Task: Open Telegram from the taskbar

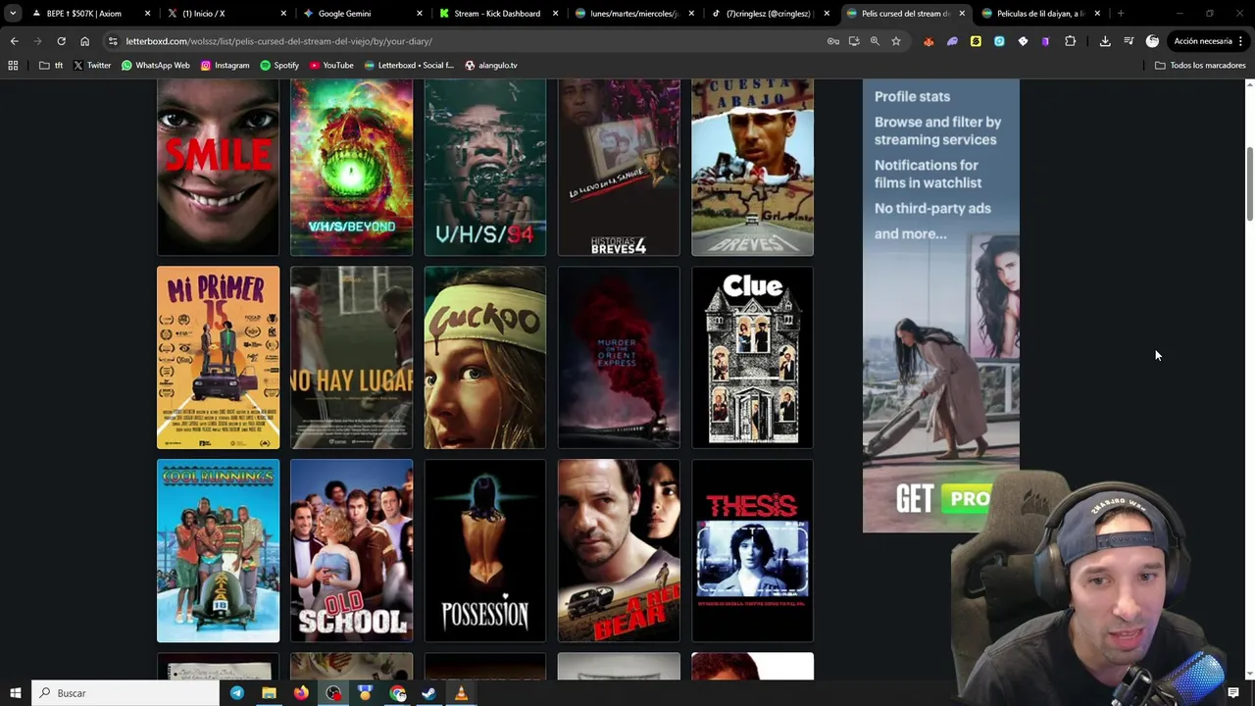Action: (237, 693)
